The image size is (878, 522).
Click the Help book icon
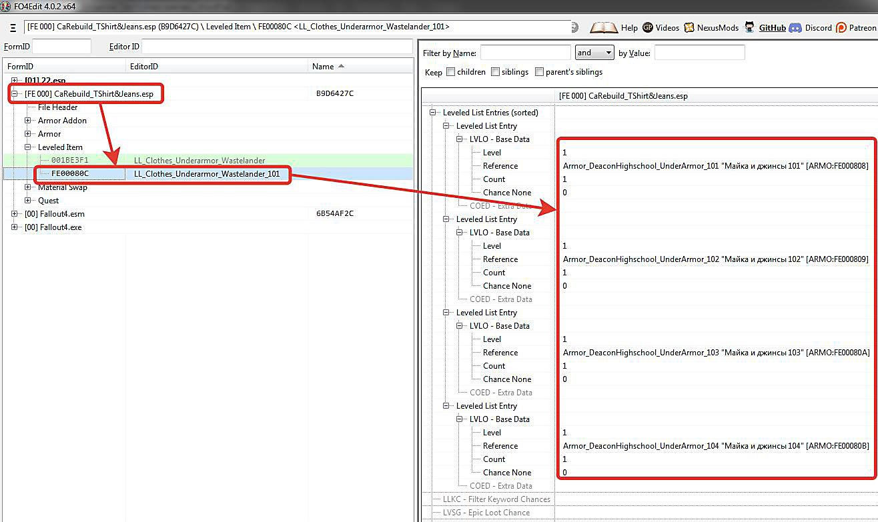coord(604,28)
